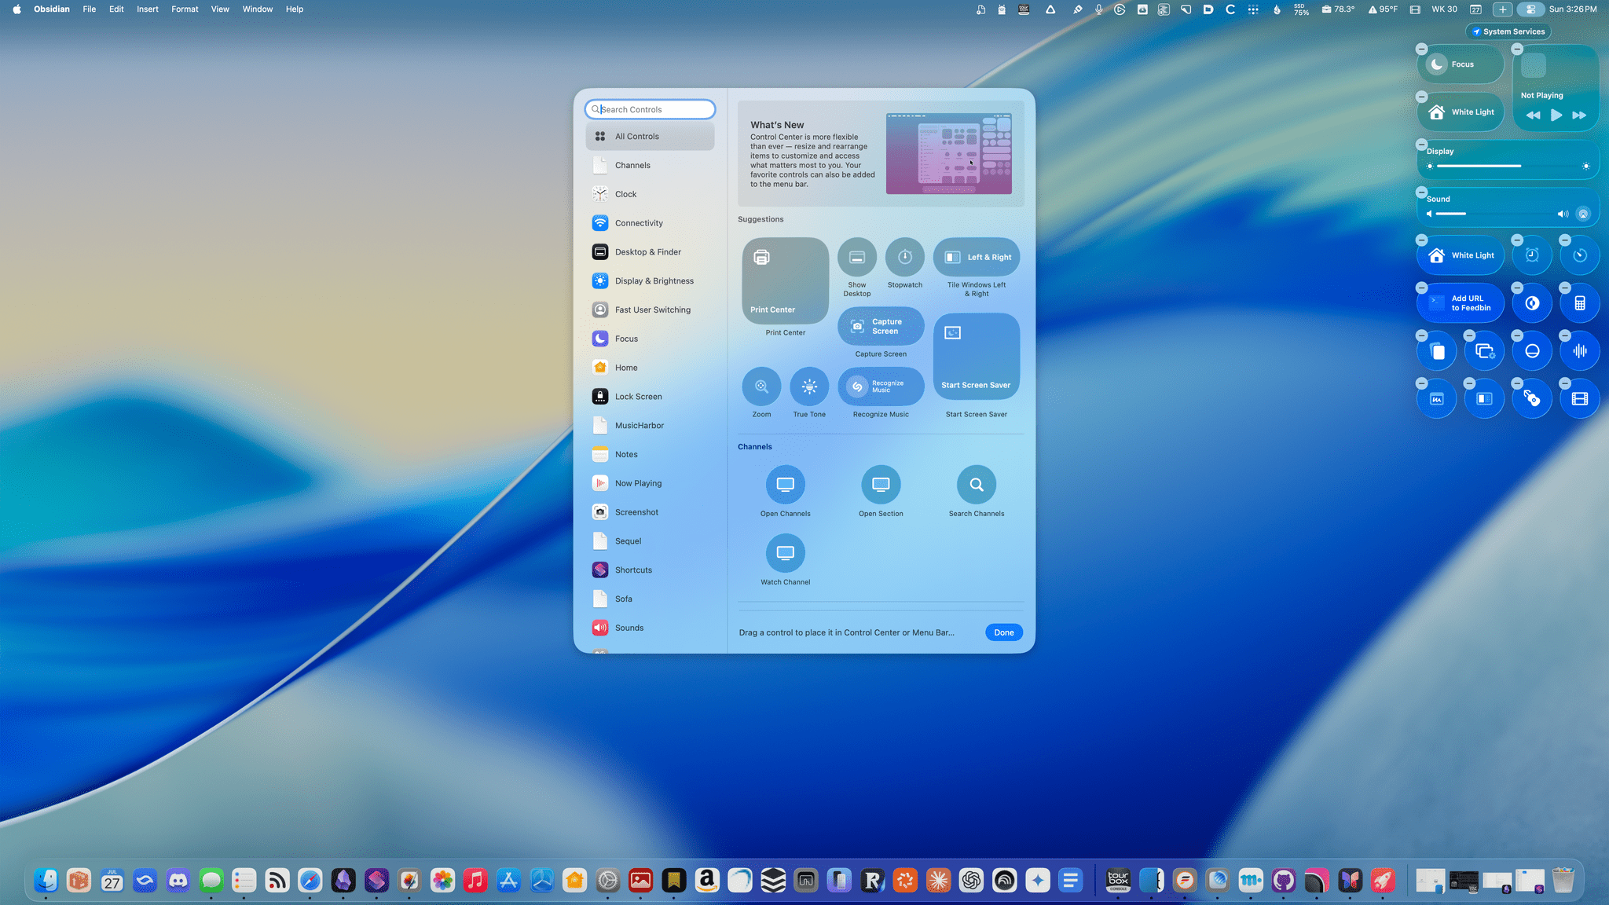Open Amazon from the Dock

[707, 881]
